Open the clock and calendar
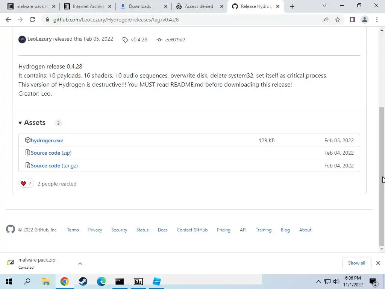This screenshot has height=289, width=385. tap(353, 281)
